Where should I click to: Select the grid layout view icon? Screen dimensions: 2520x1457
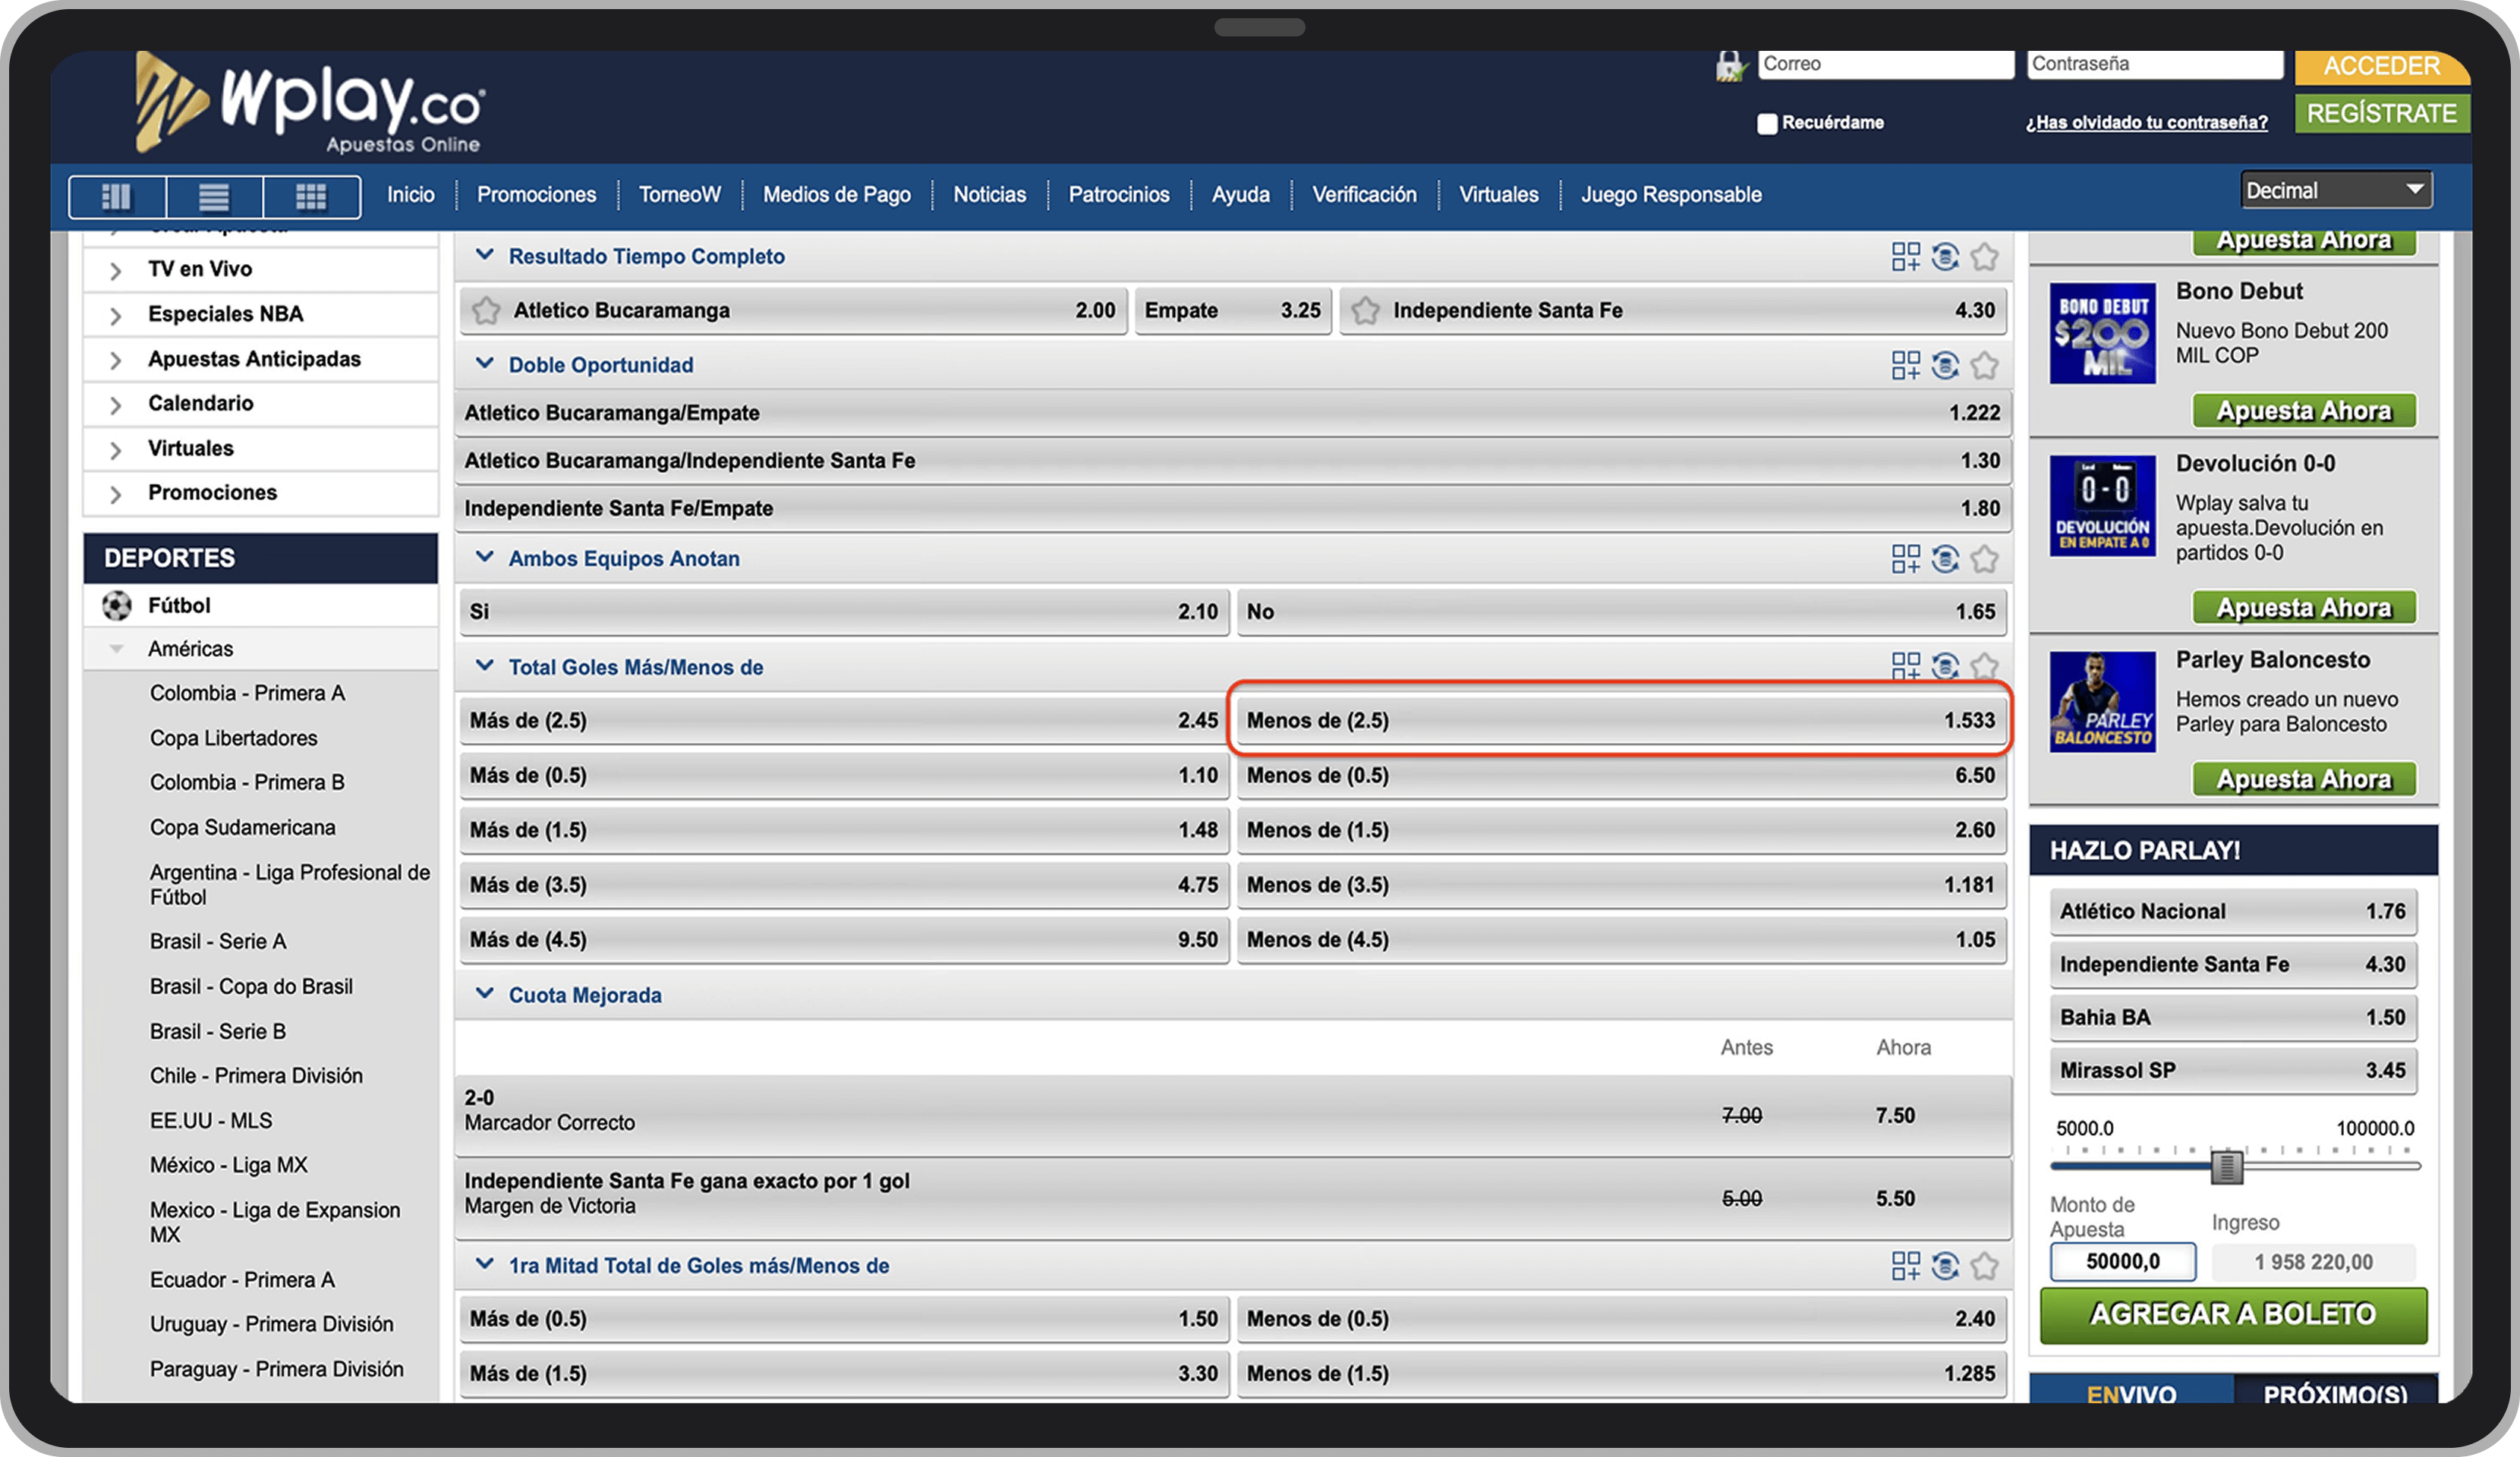click(311, 196)
